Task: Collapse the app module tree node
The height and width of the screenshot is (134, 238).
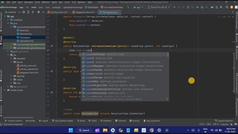Action: pos(5,16)
